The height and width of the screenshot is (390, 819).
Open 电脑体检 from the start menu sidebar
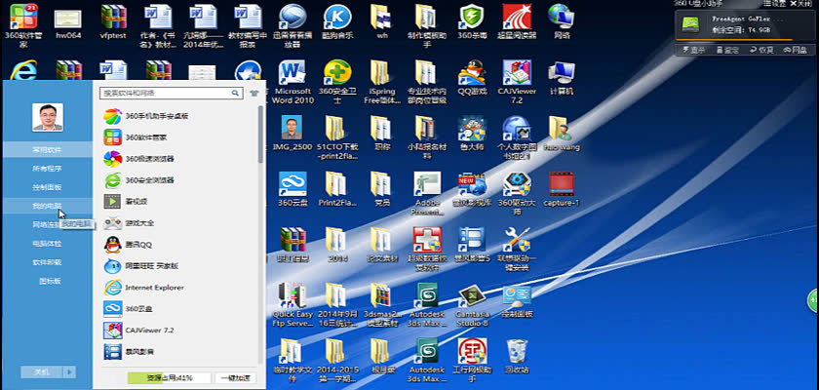[47, 244]
